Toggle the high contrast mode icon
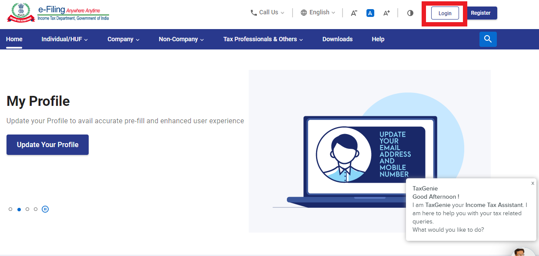The image size is (539, 256). (410, 13)
